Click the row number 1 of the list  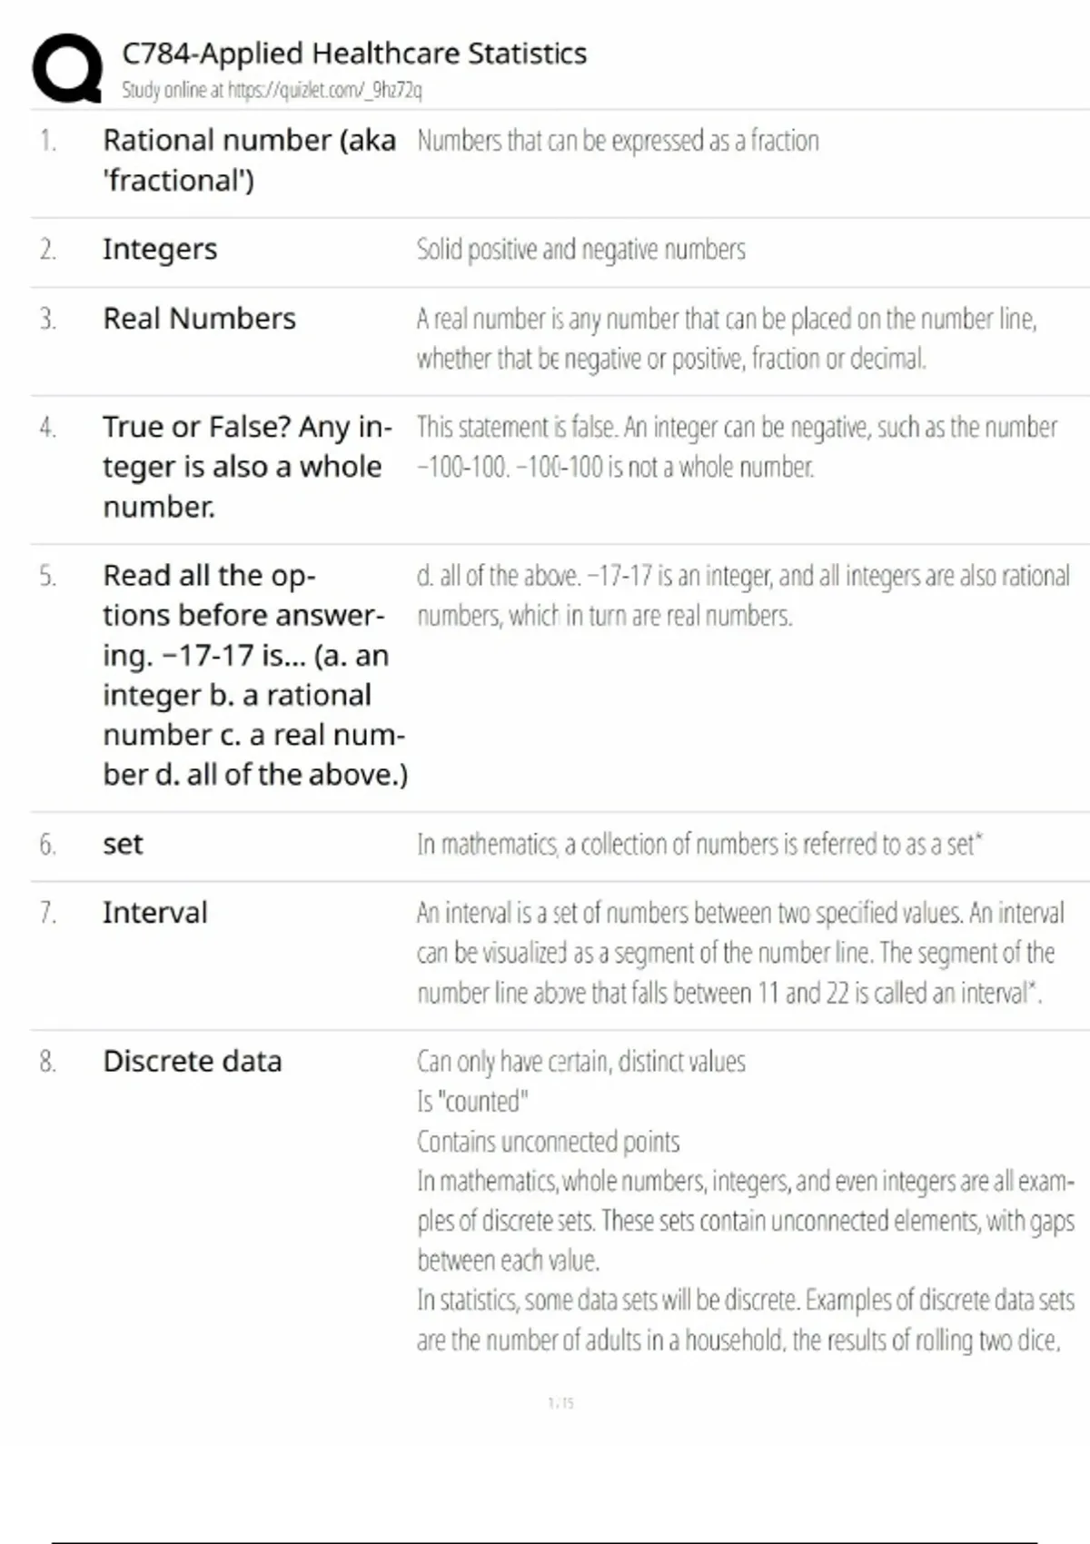pyautogui.click(x=47, y=141)
